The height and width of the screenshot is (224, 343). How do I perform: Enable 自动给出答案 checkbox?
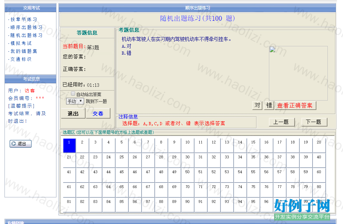[73, 94]
